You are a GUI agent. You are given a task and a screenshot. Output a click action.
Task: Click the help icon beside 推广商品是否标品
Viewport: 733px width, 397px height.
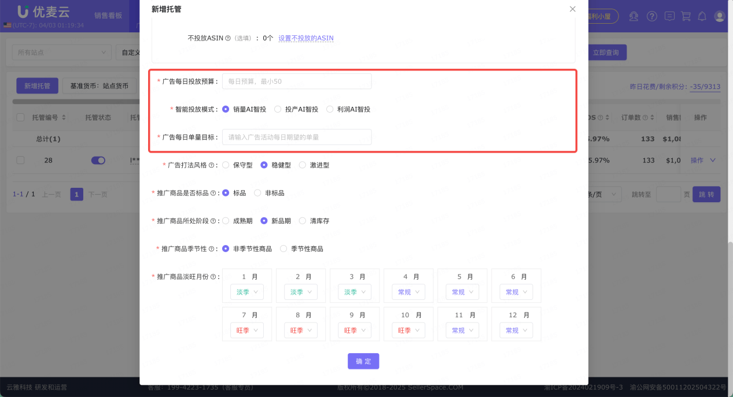pyautogui.click(x=213, y=193)
